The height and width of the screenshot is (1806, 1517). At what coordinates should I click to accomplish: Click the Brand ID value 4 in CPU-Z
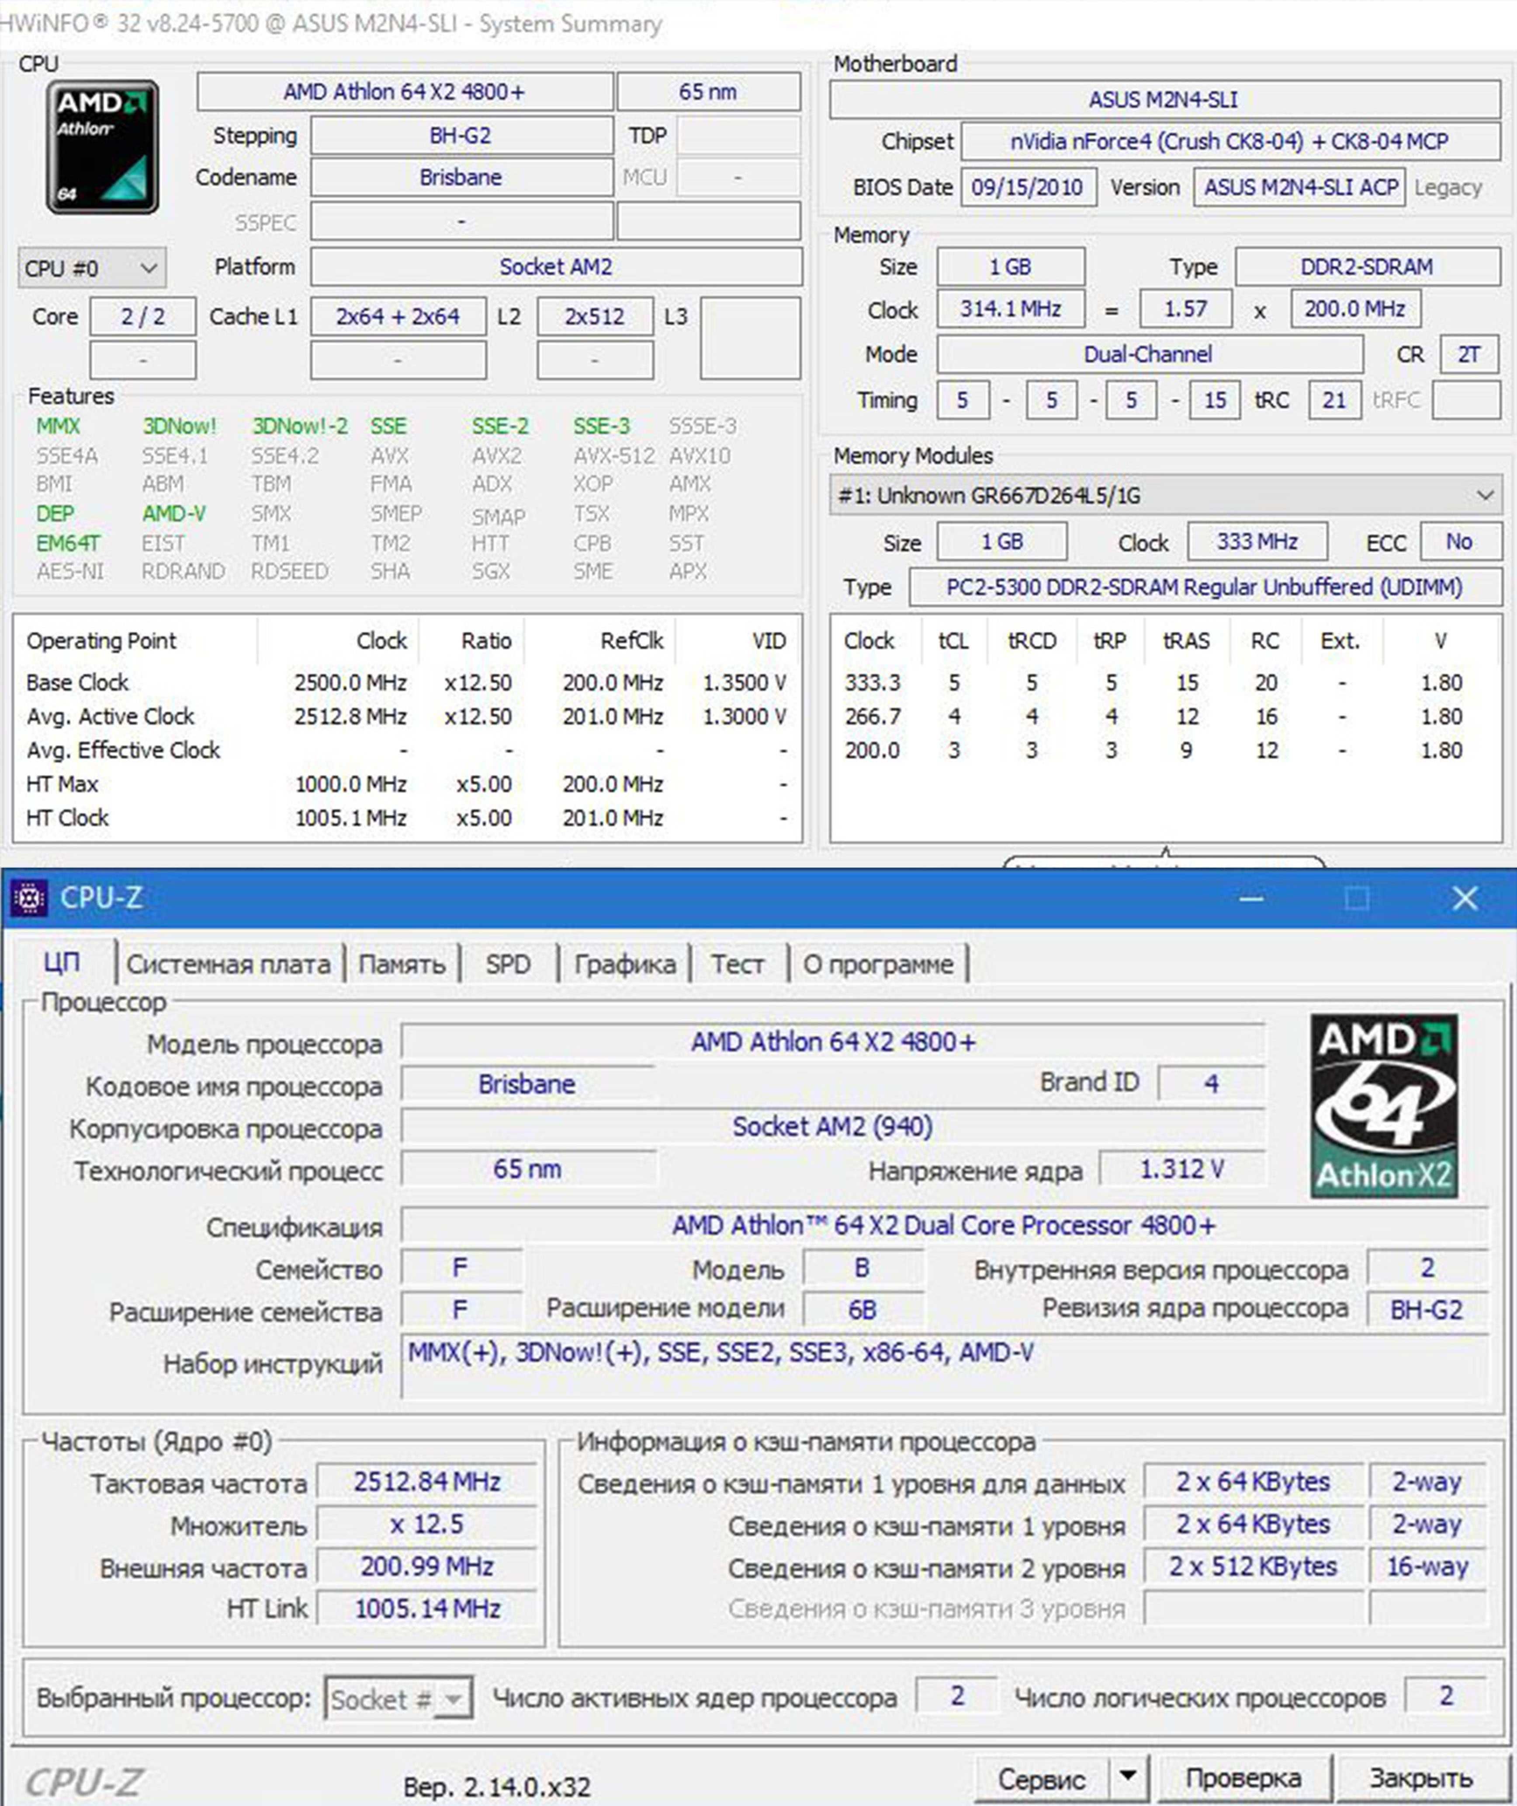1212,1083
